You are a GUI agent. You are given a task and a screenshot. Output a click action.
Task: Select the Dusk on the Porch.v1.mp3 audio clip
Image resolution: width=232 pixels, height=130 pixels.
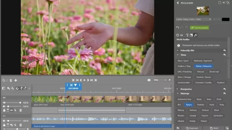[101, 126]
